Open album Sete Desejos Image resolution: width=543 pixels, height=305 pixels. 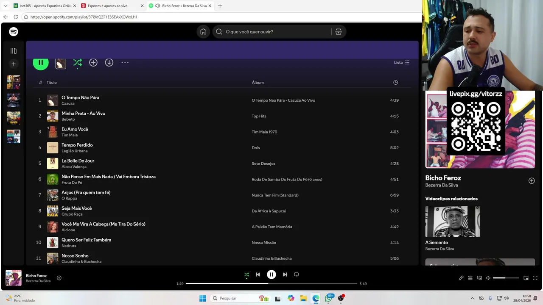pos(263,164)
